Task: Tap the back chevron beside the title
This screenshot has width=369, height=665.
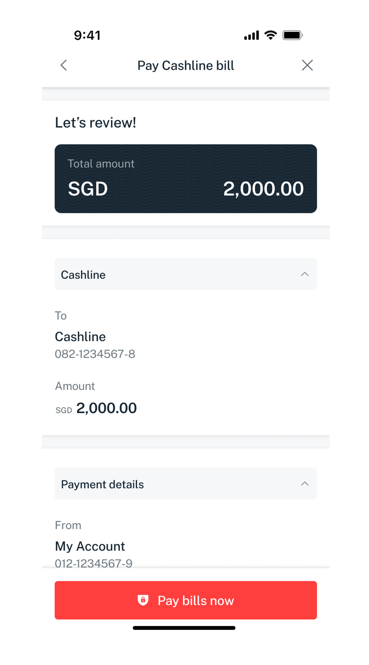Action: click(64, 65)
